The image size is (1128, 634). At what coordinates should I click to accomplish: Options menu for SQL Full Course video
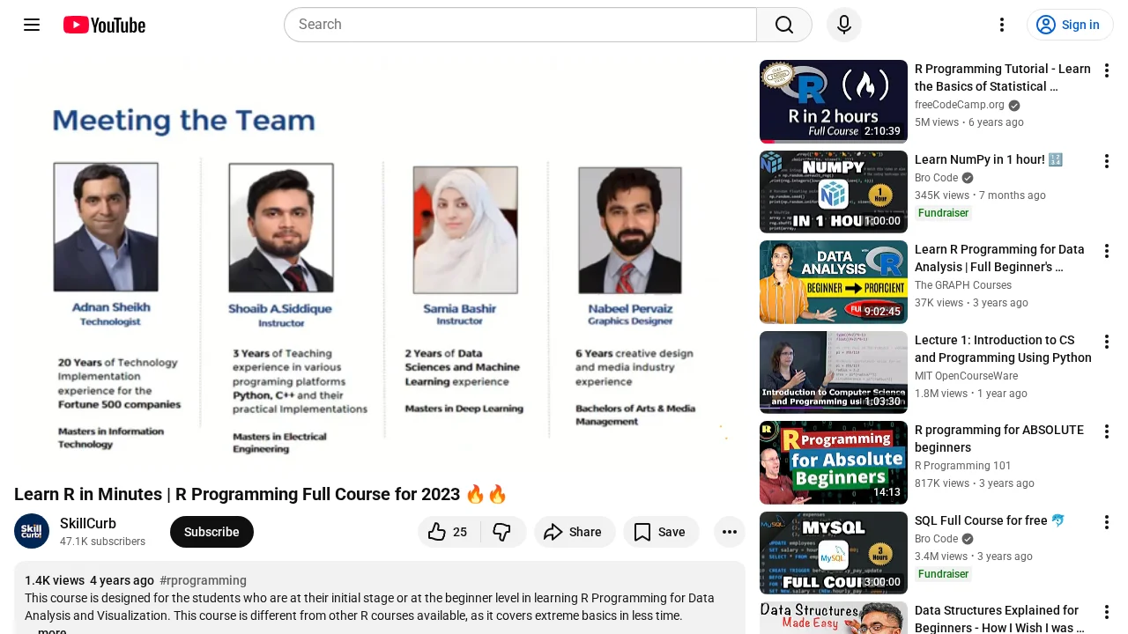pos(1107,522)
